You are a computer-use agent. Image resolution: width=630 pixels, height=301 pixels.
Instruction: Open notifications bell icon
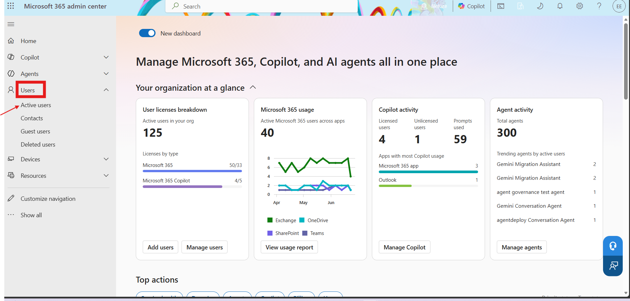[560, 6]
